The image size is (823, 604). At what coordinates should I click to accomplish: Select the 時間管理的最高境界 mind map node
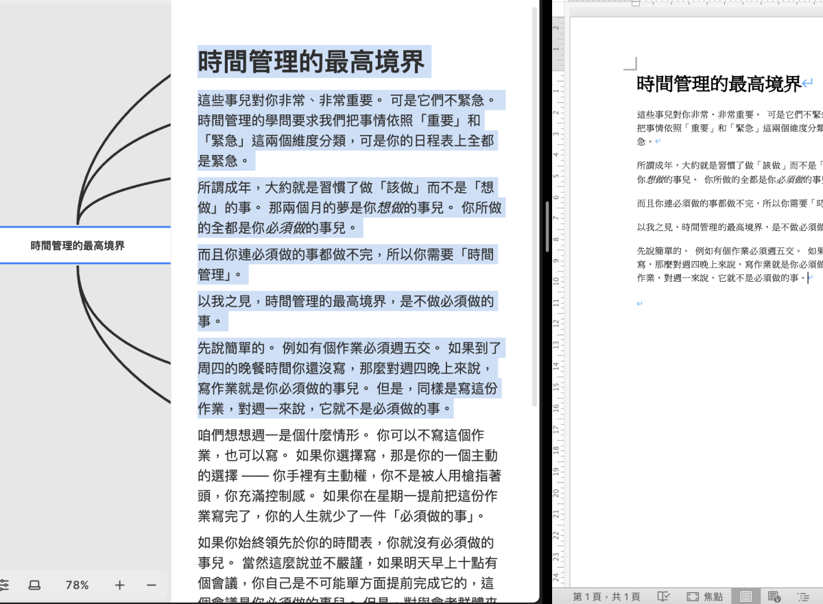(x=77, y=245)
